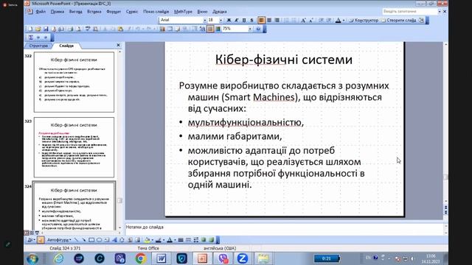Click the Help question mark icon after zoom
The width and height of the screenshot is (472, 265).
(258, 29)
